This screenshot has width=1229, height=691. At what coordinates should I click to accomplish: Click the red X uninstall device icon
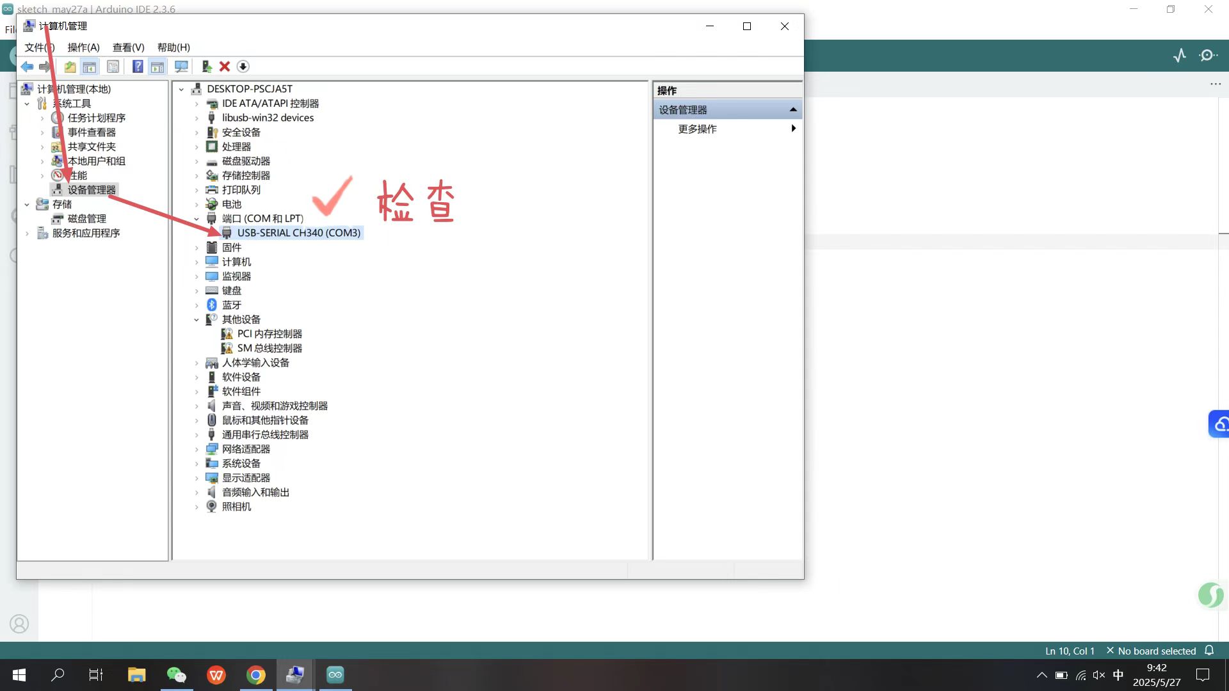coord(225,67)
